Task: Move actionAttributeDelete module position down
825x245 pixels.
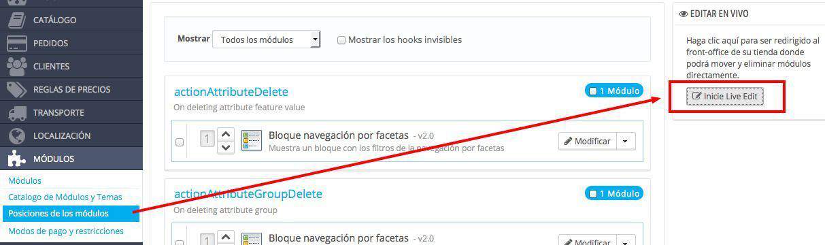Action: tap(226, 147)
